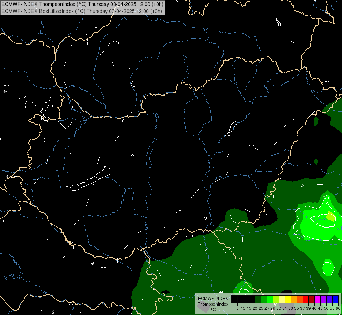342x315 pixels.
Task: Click legend tick label 45
Action: [320, 308]
